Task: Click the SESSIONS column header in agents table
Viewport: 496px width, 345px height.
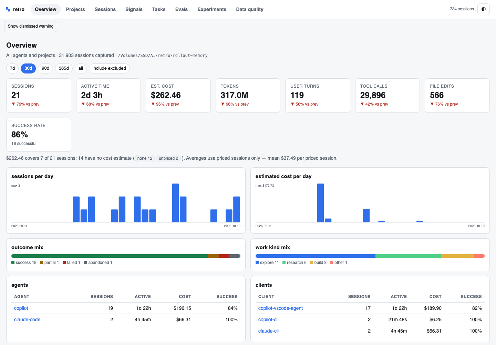Action: click(102, 297)
